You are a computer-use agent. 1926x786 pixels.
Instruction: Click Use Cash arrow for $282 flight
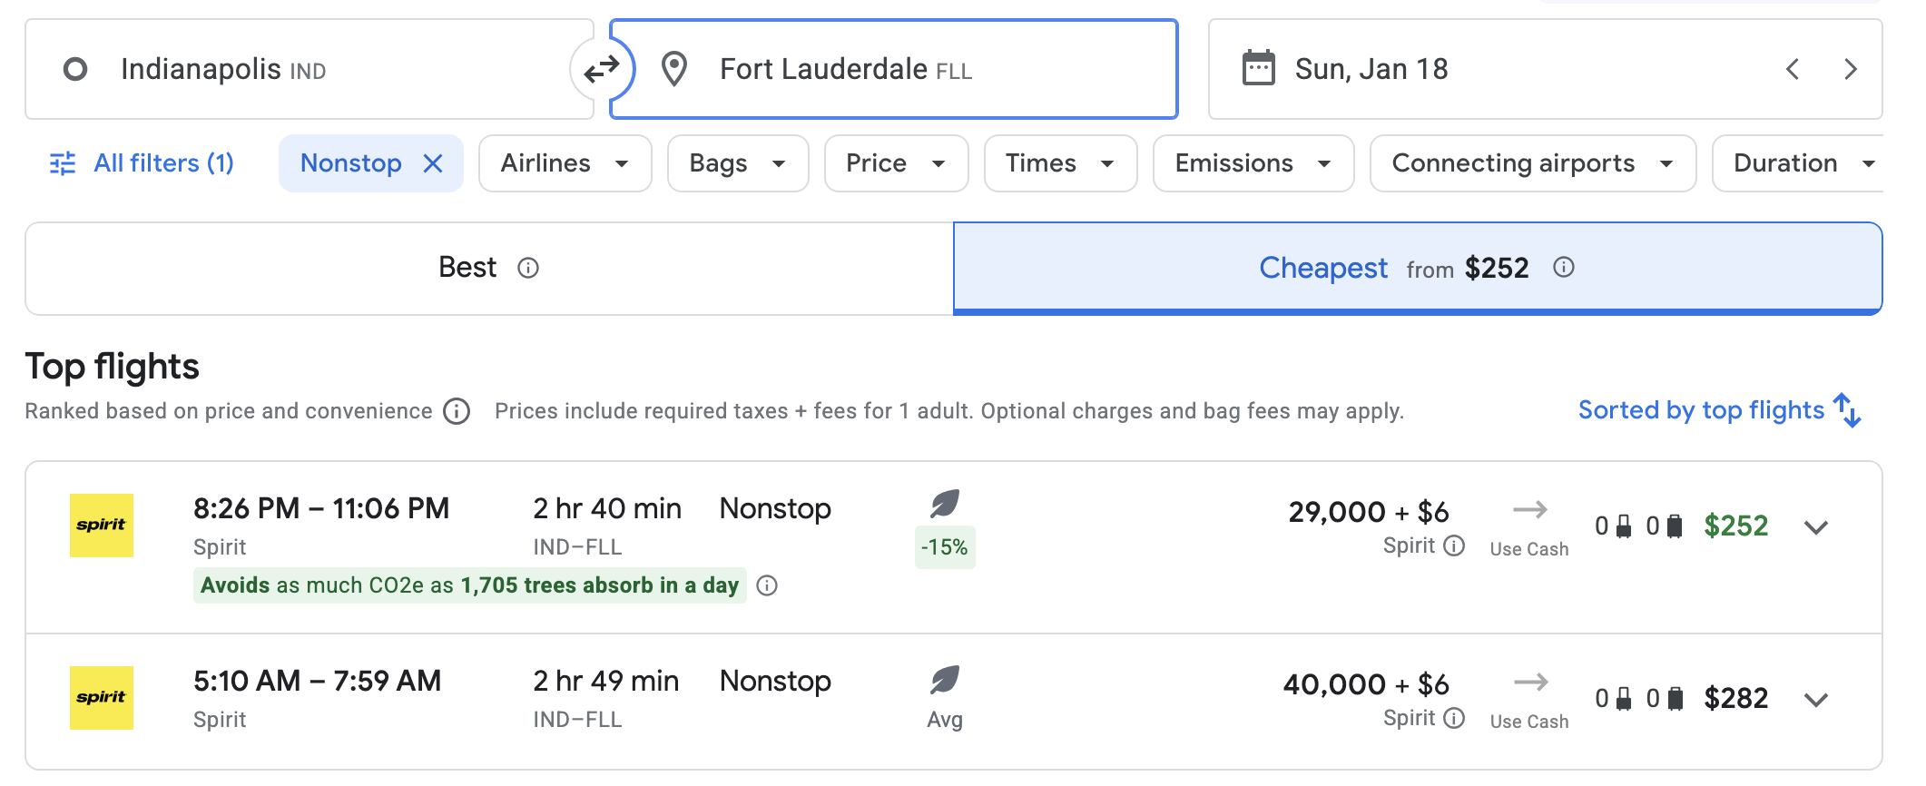tap(1530, 683)
